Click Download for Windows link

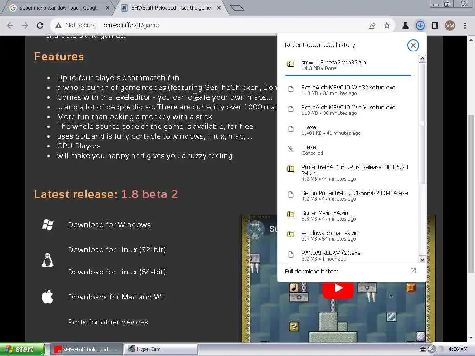[x=109, y=225]
